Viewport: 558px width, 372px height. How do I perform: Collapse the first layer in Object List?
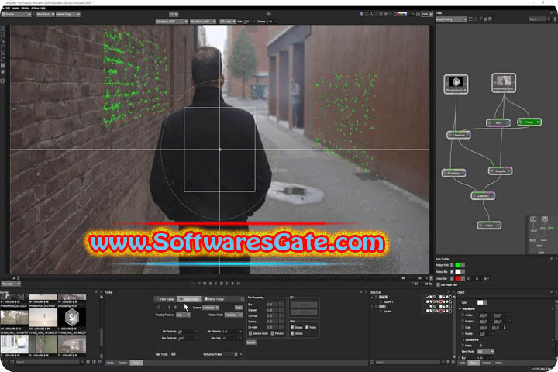tap(372, 297)
